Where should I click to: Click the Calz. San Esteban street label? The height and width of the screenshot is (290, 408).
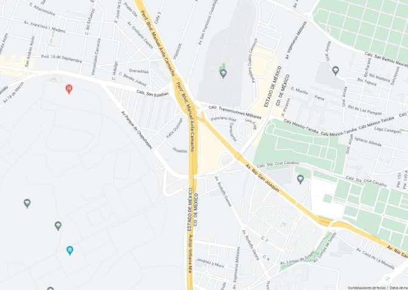153,93
